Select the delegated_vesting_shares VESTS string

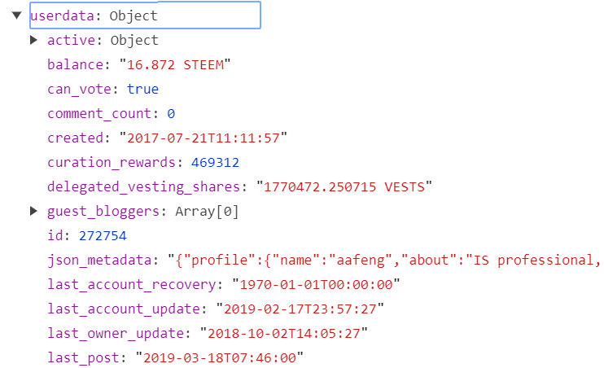[x=344, y=187]
